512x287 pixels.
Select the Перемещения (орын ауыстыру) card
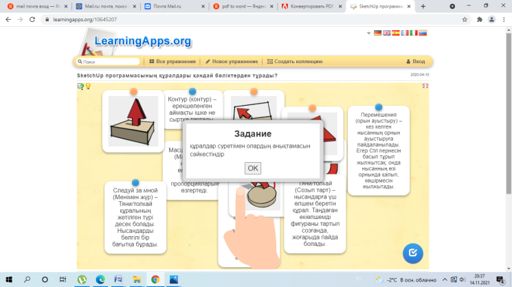coord(379,150)
